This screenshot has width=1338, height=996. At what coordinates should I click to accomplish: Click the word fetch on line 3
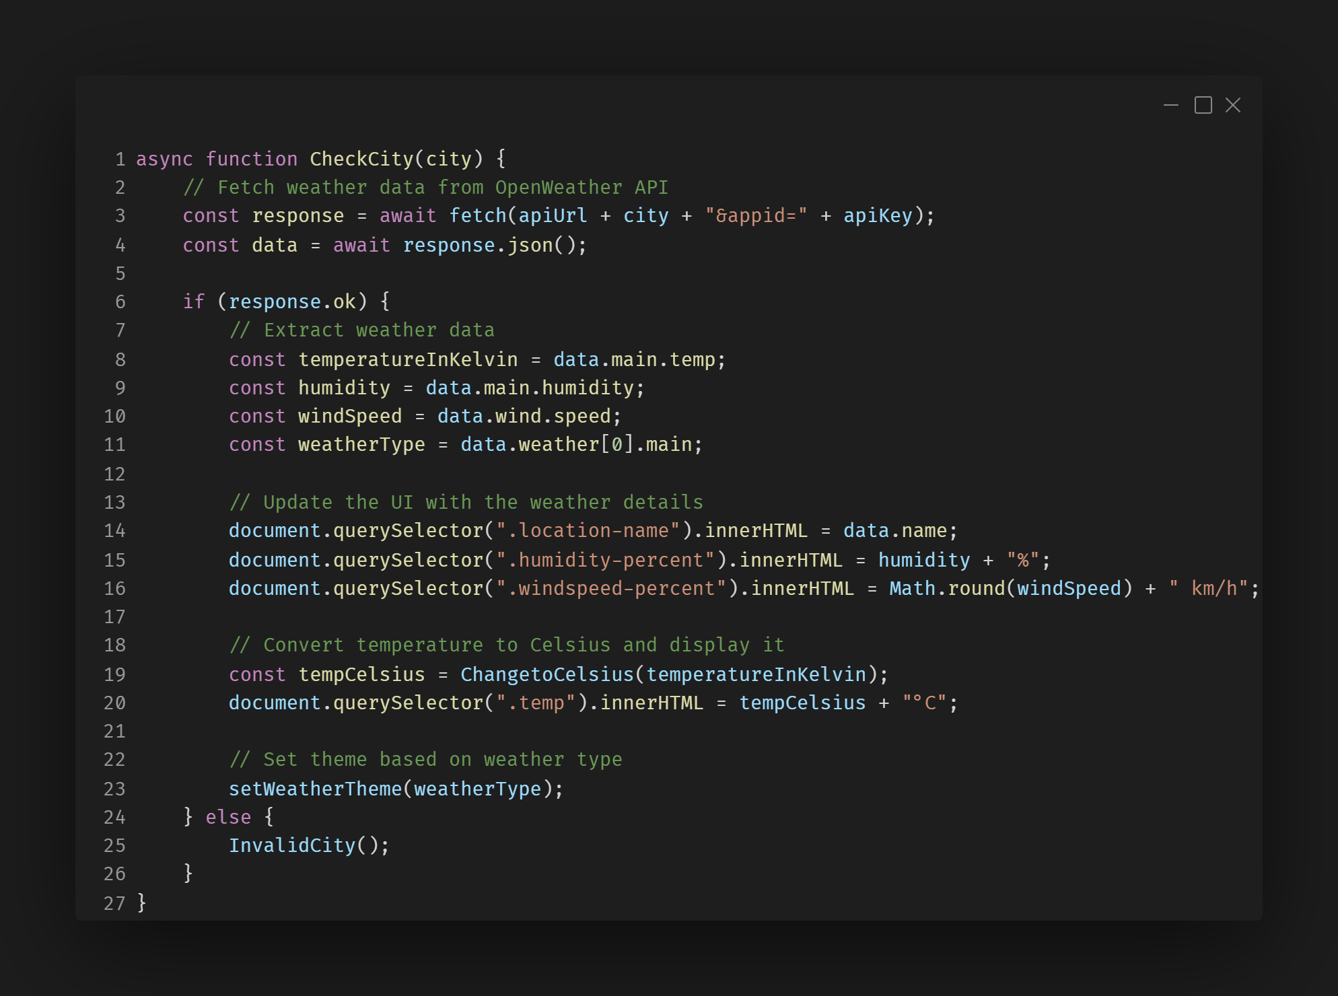[x=477, y=215]
